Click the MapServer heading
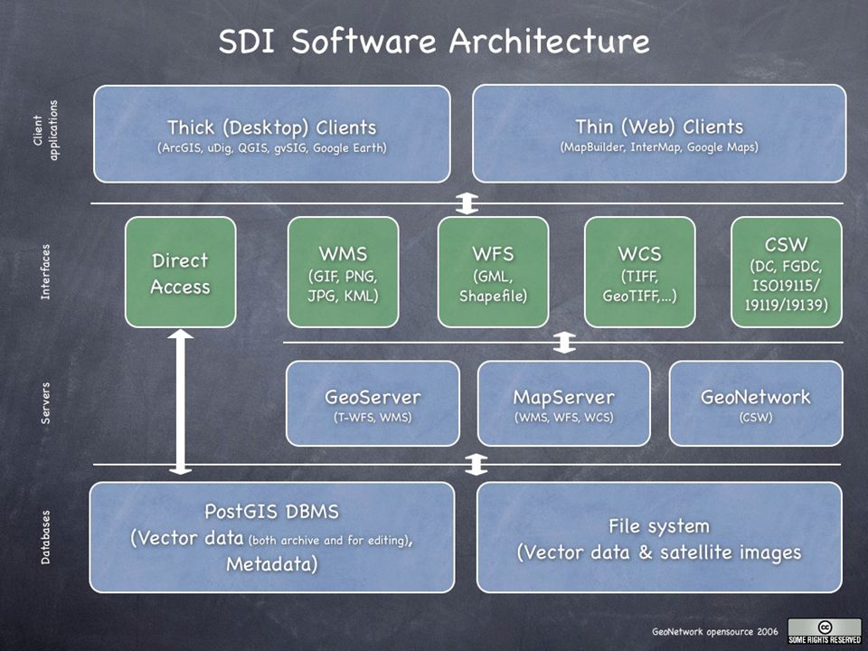This screenshot has width=868, height=651. [564, 397]
